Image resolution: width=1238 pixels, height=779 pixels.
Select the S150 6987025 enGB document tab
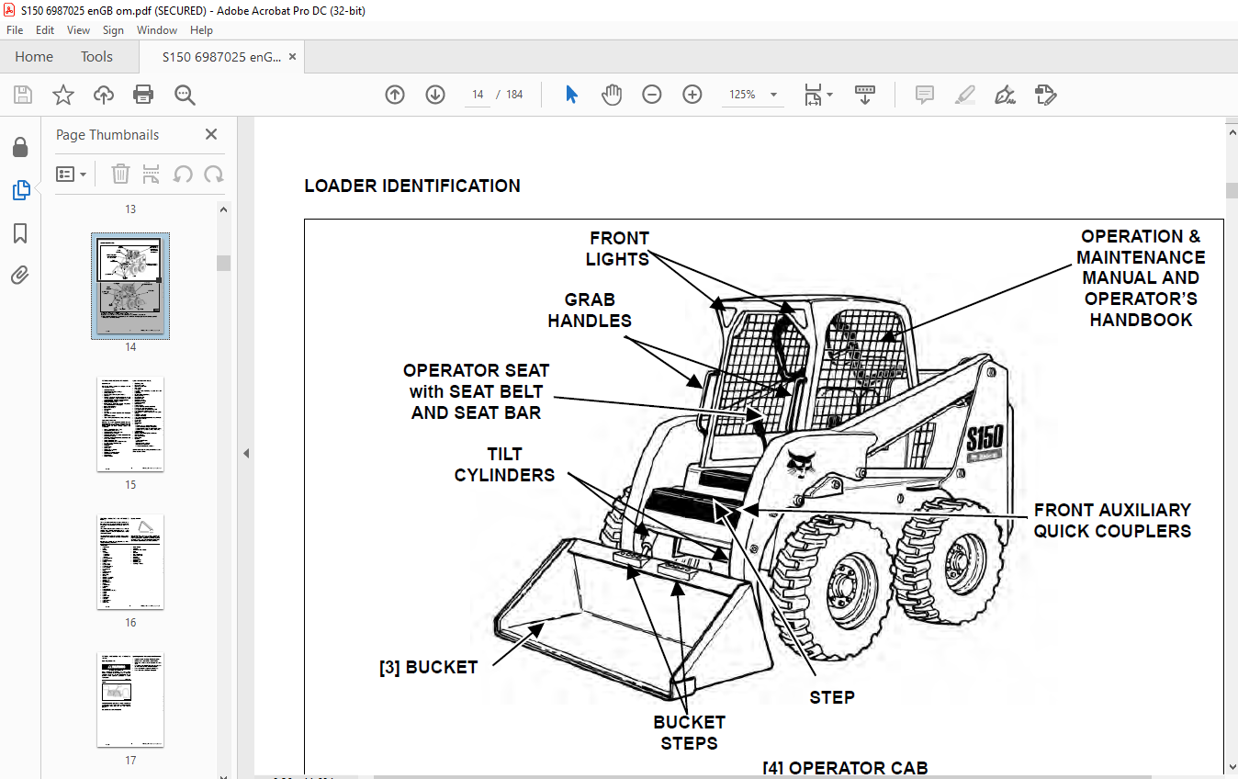(x=221, y=57)
